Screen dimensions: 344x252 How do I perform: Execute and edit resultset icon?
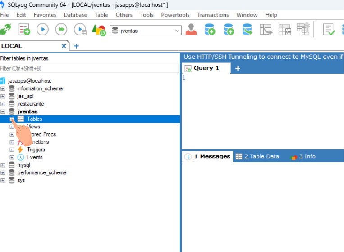pos(80,29)
